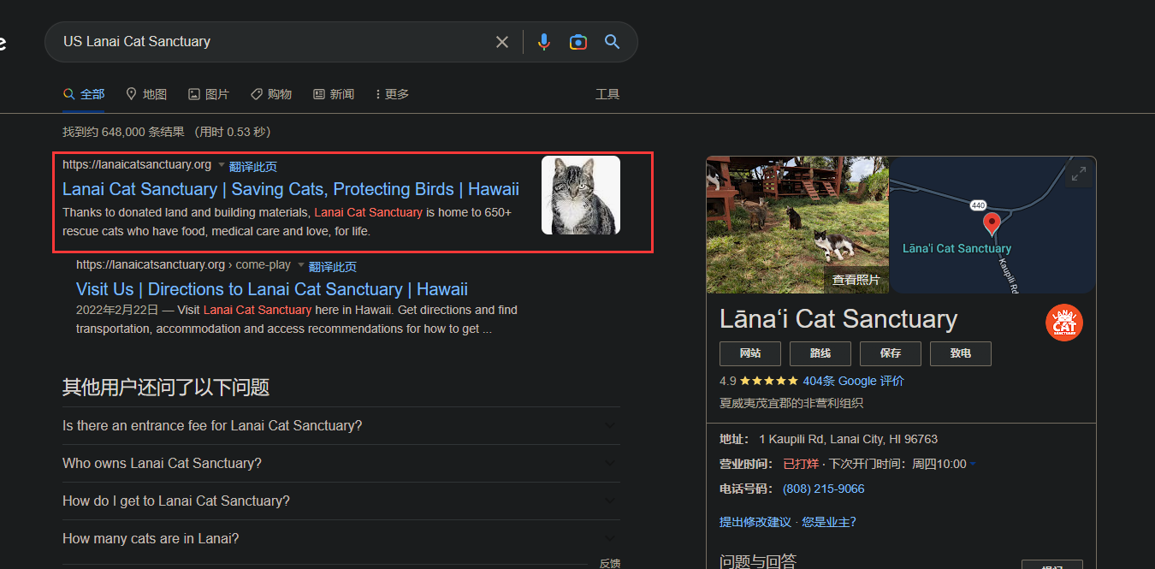Expand Who owns Lanai Cat Sanctuary question
The width and height of the screenshot is (1155, 569).
341,463
